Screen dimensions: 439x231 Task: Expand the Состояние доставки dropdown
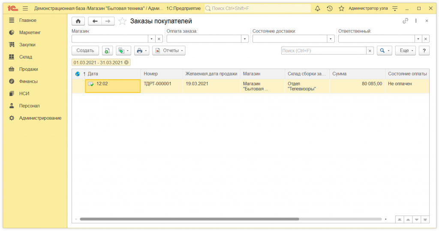click(x=331, y=39)
